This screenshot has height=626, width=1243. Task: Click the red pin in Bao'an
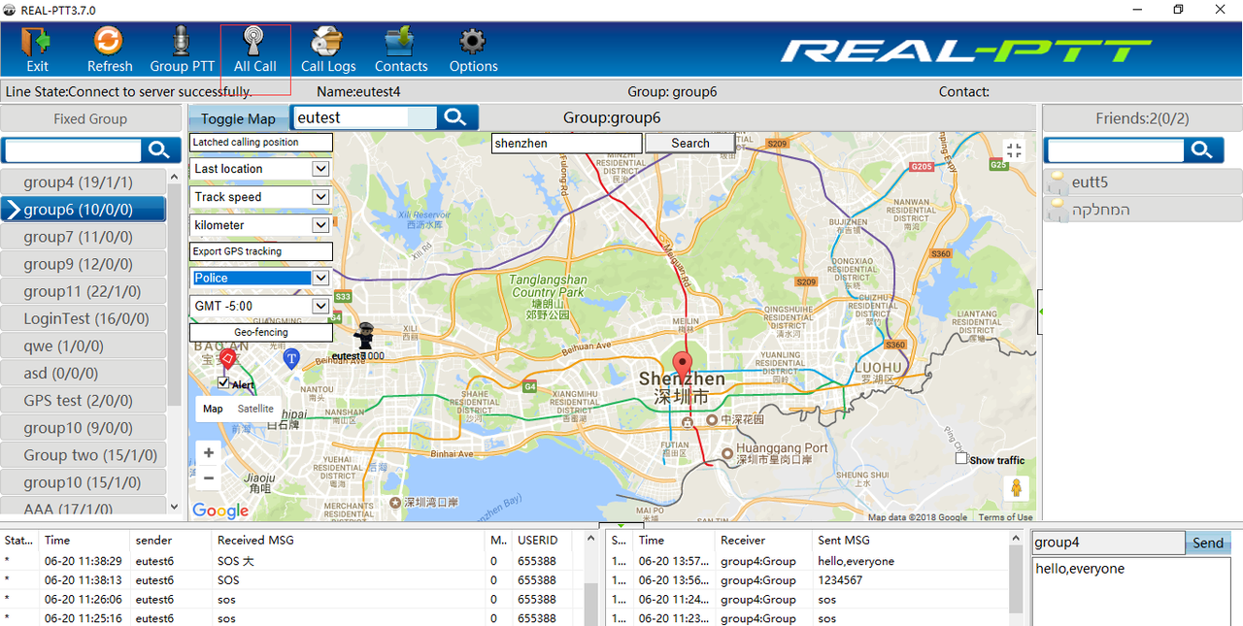coord(227,360)
